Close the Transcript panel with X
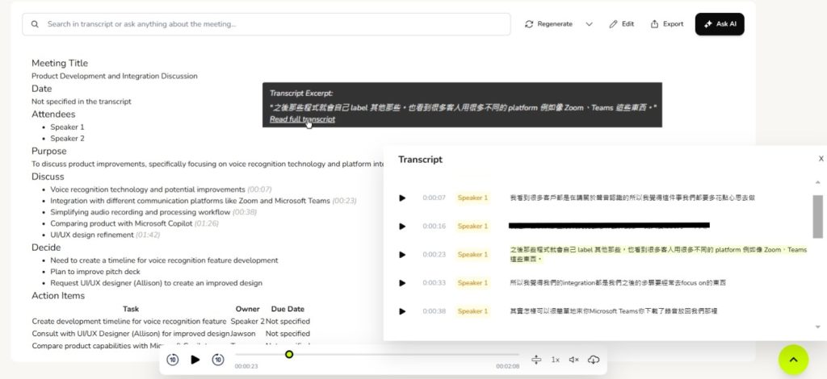This screenshot has width=827, height=379. tap(821, 158)
